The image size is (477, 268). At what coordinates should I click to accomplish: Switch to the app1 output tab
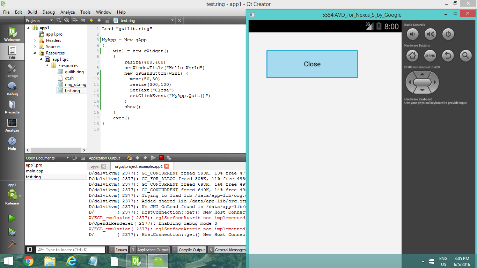point(95,166)
